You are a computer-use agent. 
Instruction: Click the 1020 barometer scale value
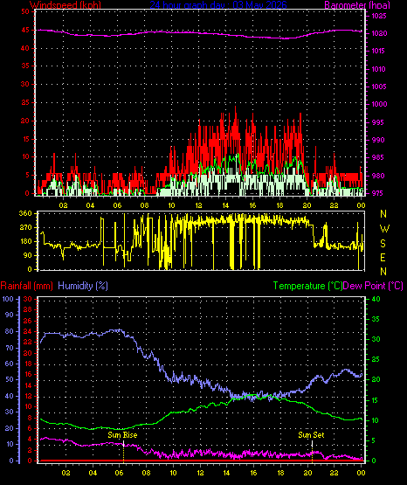(379, 33)
